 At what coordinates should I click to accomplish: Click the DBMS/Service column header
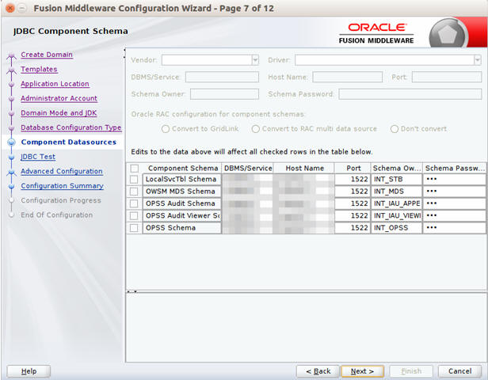(x=248, y=169)
